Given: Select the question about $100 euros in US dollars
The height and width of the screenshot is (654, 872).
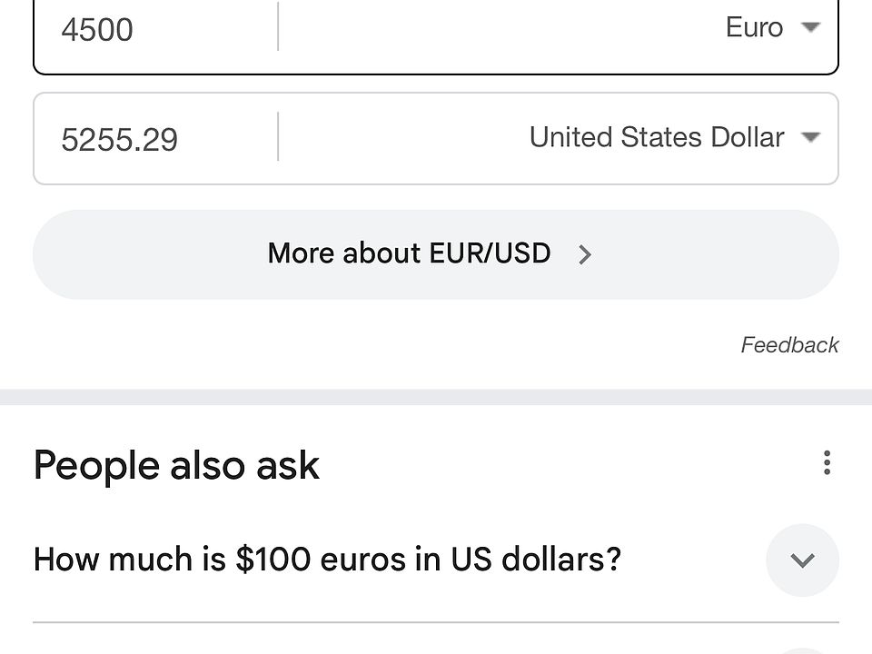Looking at the screenshot, I should pyautogui.click(x=327, y=559).
